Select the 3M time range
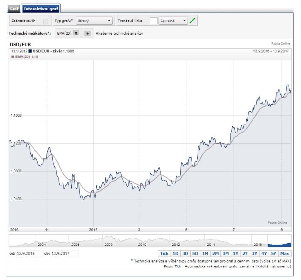The image size is (301, 280). pyautogui.click(x=226, y=254)
